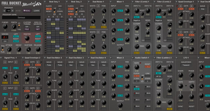The width and height of the screenshot is (210, 111).
Task: Click the LFO 1 Rate knob
Action: (181, 86)
